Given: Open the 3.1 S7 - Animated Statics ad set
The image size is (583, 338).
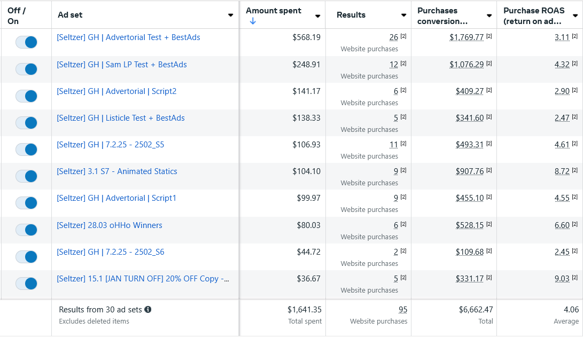Looking at the screenshot, I should 116,171.
